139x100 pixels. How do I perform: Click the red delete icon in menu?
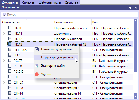(37, 74)
